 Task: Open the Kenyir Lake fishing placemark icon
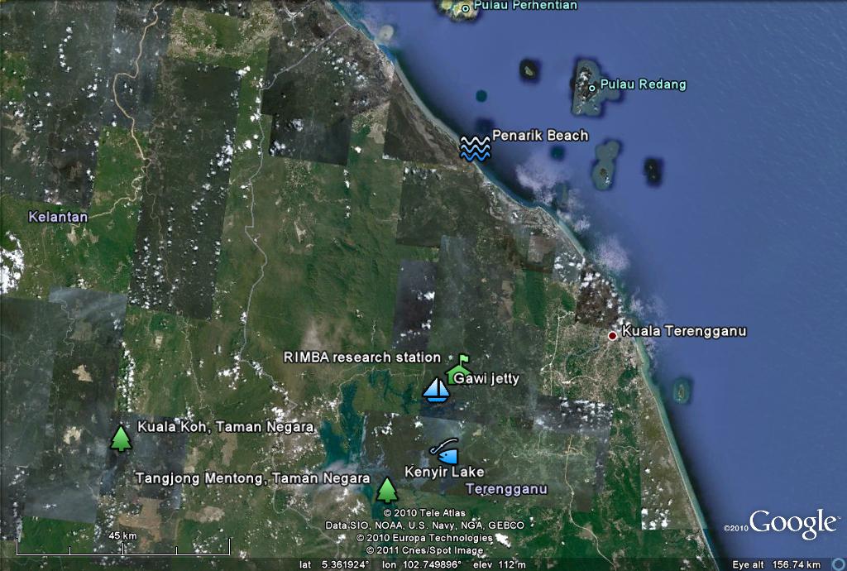pyautogui.click(x=444, y=452)
